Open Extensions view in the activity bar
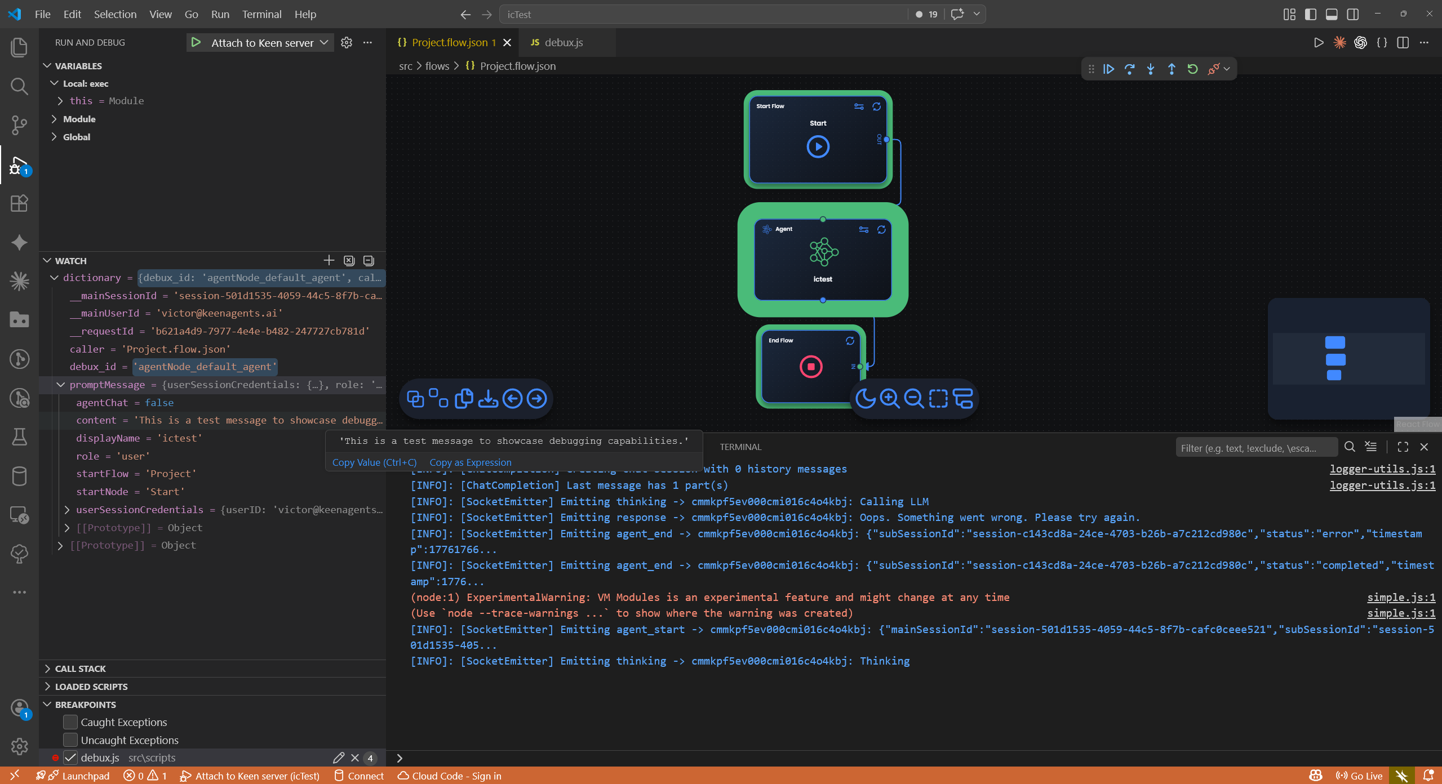Viewport: 1442px width, 784px height. pos(19,203)
